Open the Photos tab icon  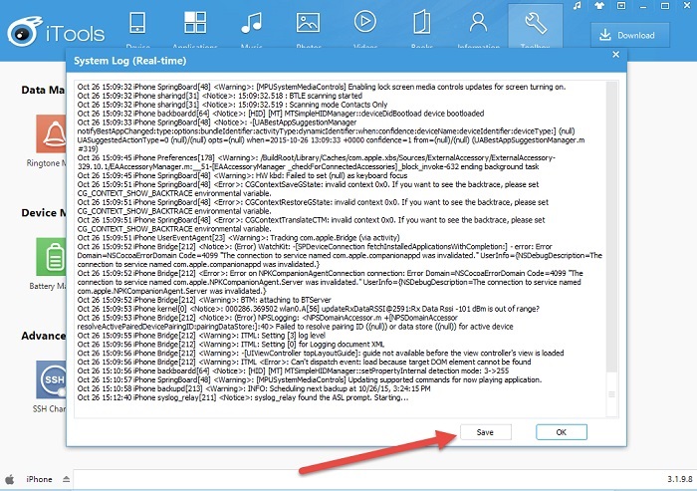tap(308, 23)
